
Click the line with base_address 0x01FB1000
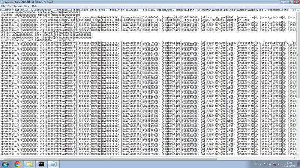[x=148, y=149]
